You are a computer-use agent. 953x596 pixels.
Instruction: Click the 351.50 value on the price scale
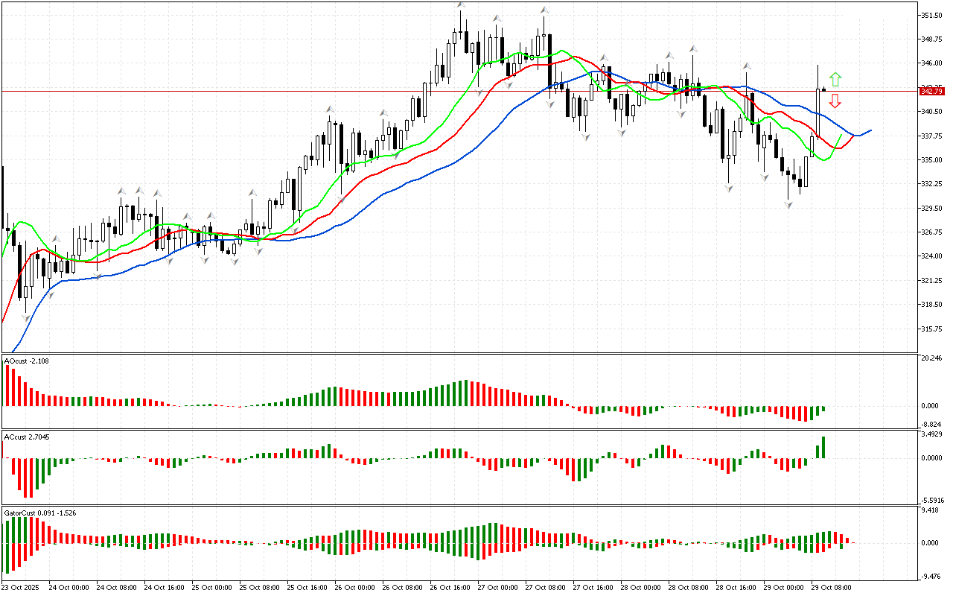[931, 15]
